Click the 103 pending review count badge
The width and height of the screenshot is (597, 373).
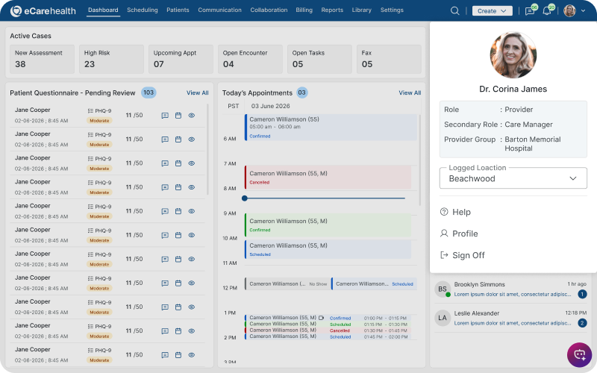149,93
